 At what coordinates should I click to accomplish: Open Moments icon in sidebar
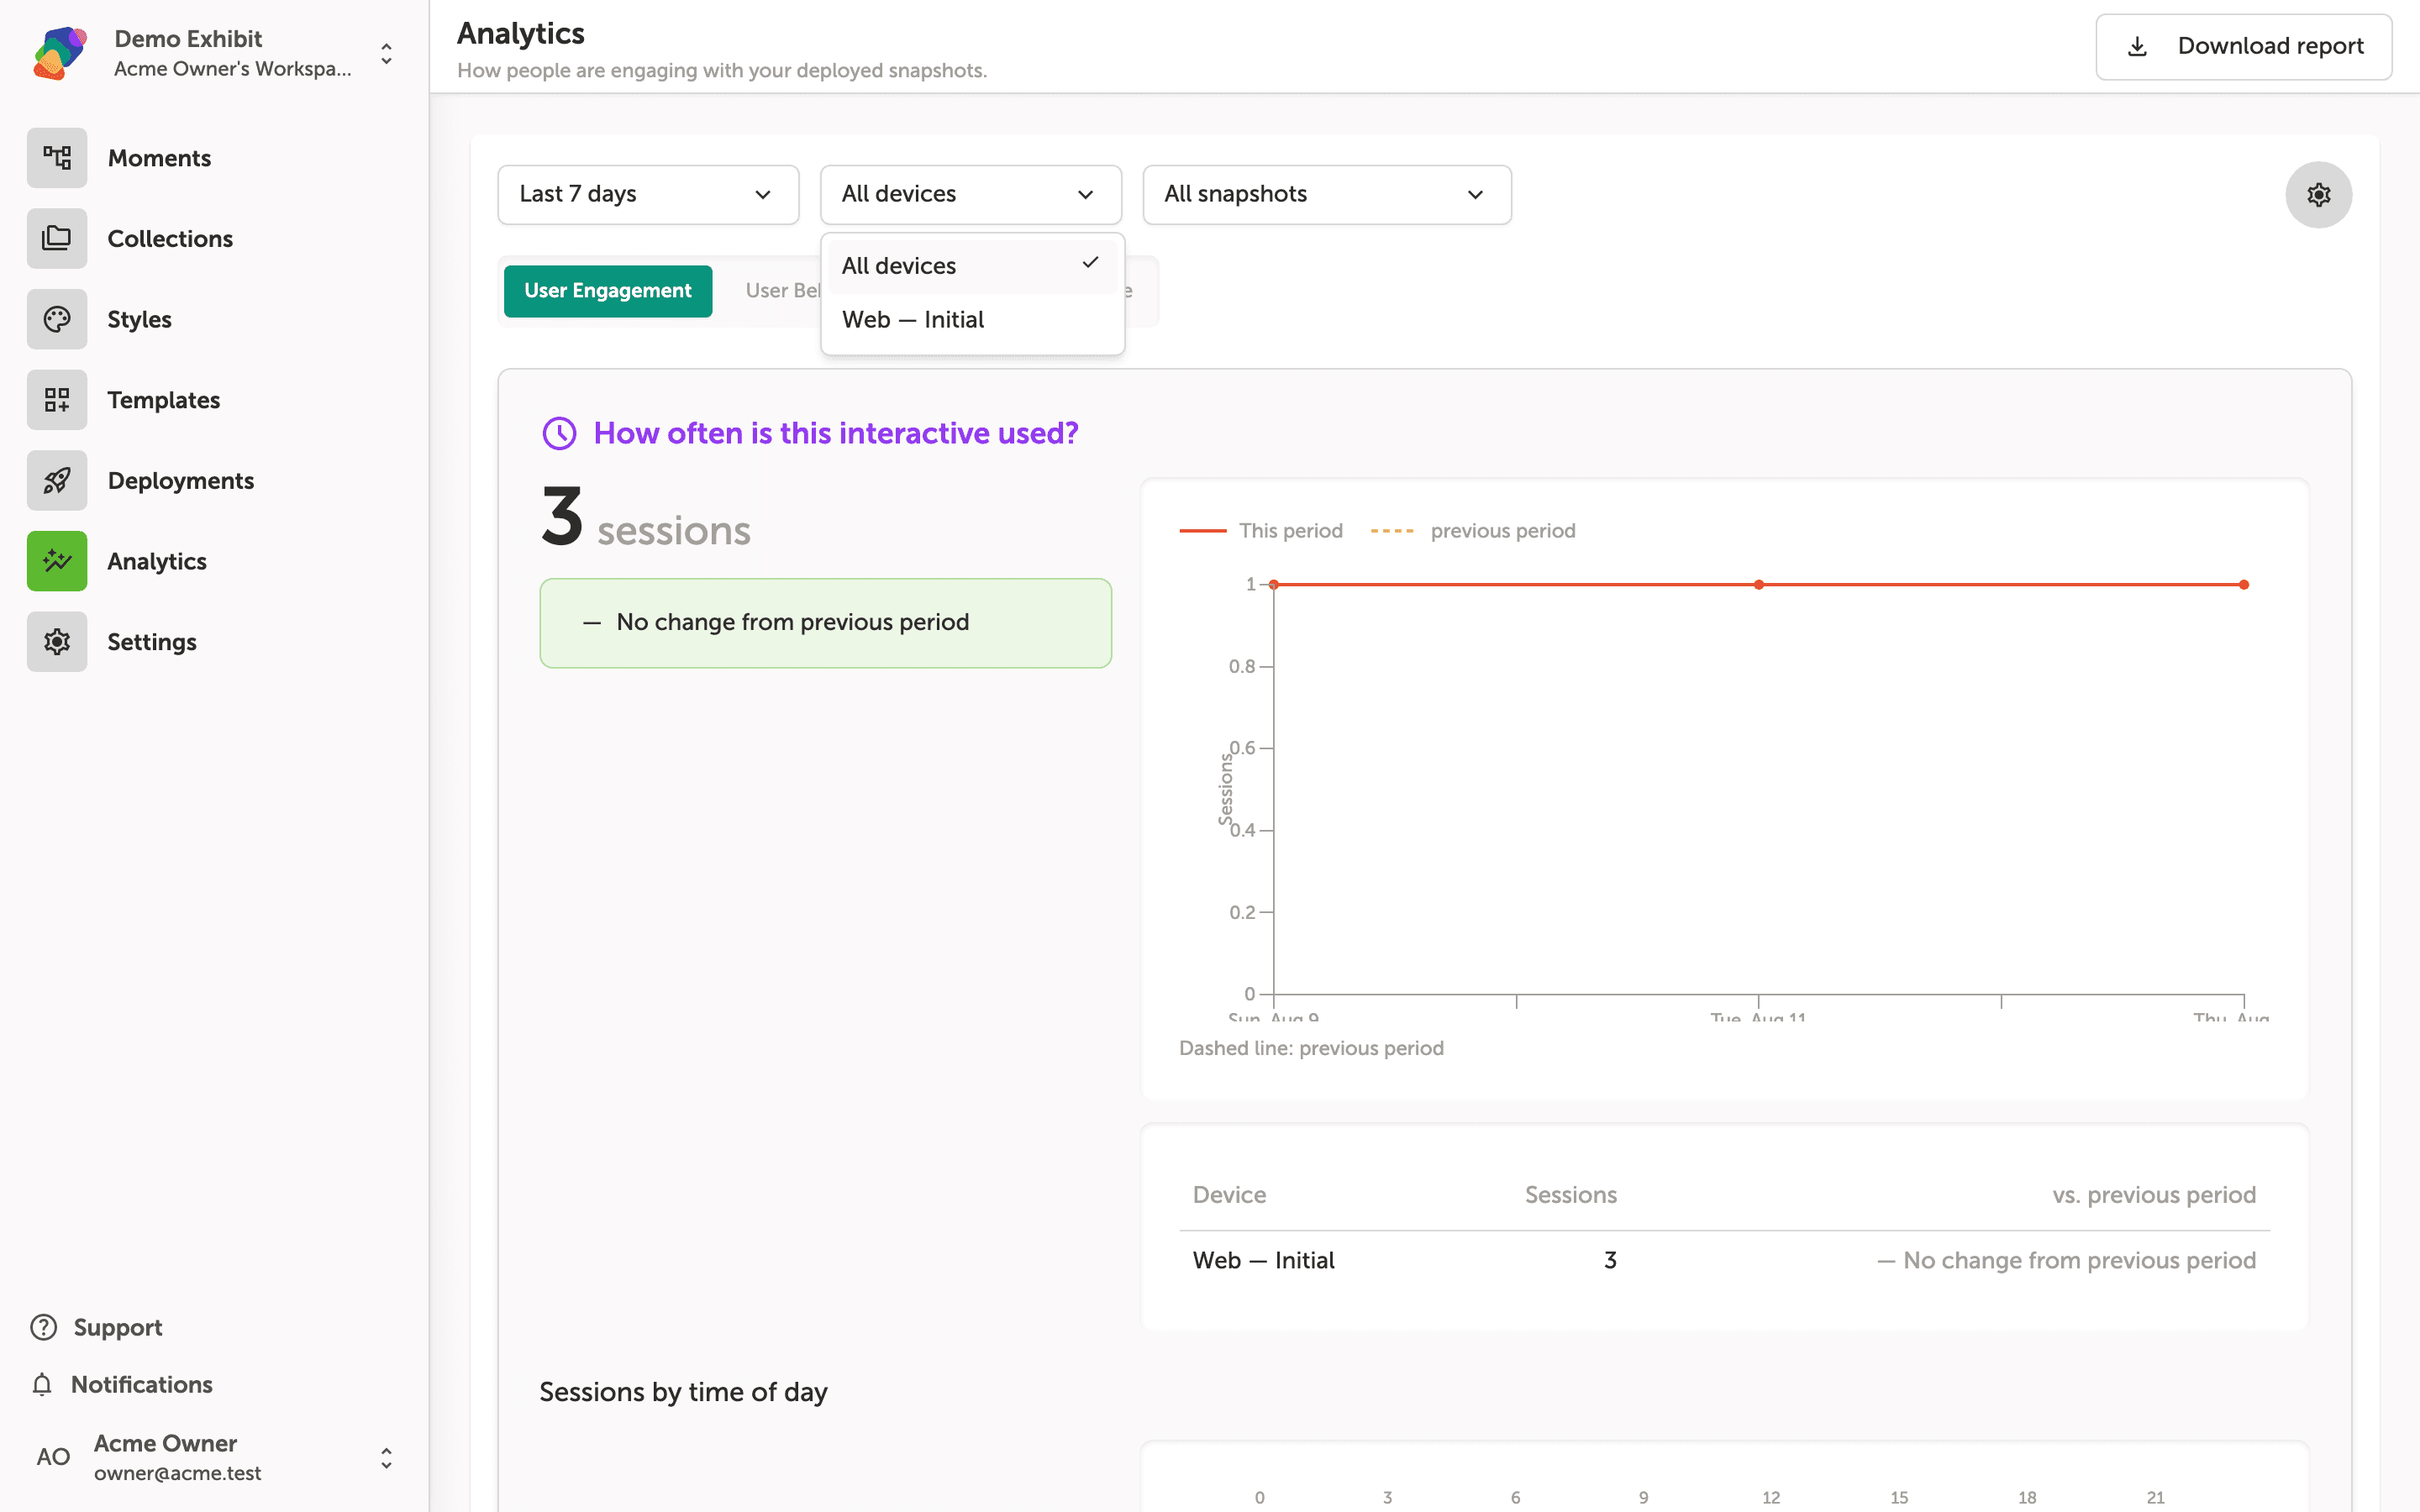pos(57,158)
